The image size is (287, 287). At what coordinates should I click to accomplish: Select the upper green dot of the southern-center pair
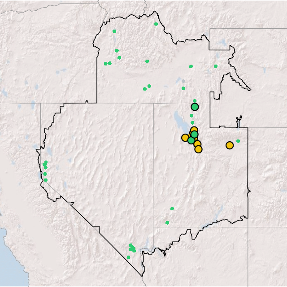pos(172,209)
